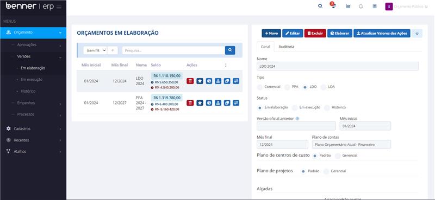The width and height of the screenshot is (435, 200).
Task: Click Atualizar Valores das Ações button
Action: (382, 33)
